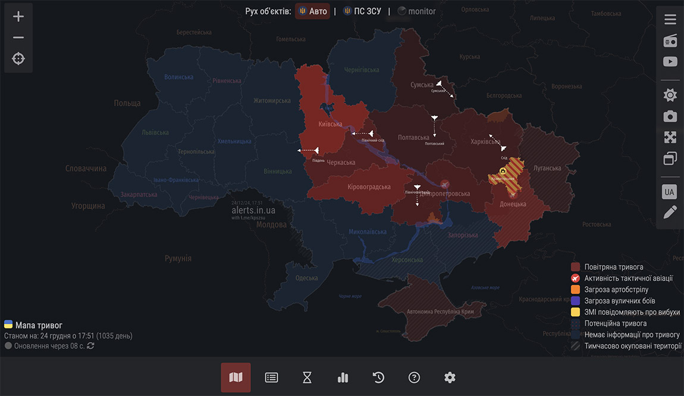Switch language using the UA button
Screen dimensions: 684x396
coord(670,192)
